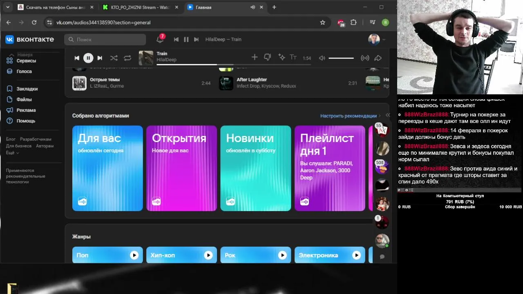Open the Для бизнеса footer link
Image resolution: width=523 pixels, height=294 pixels.
point(18,146)
